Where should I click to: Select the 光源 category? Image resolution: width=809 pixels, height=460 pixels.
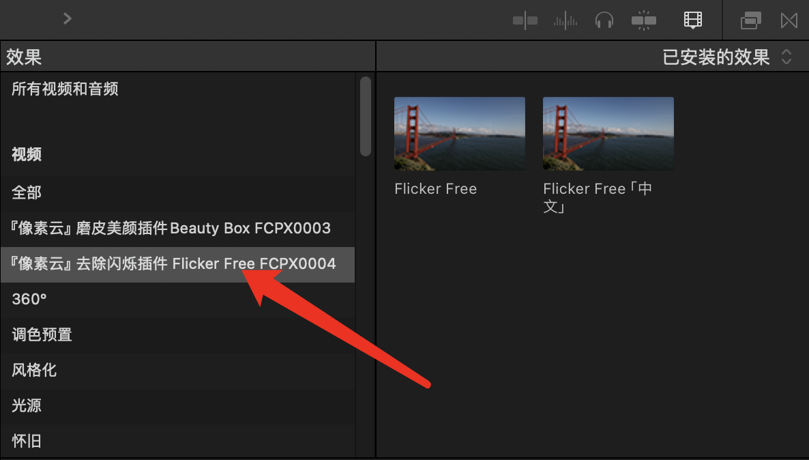pyautogui.click(x=177, y=406)
